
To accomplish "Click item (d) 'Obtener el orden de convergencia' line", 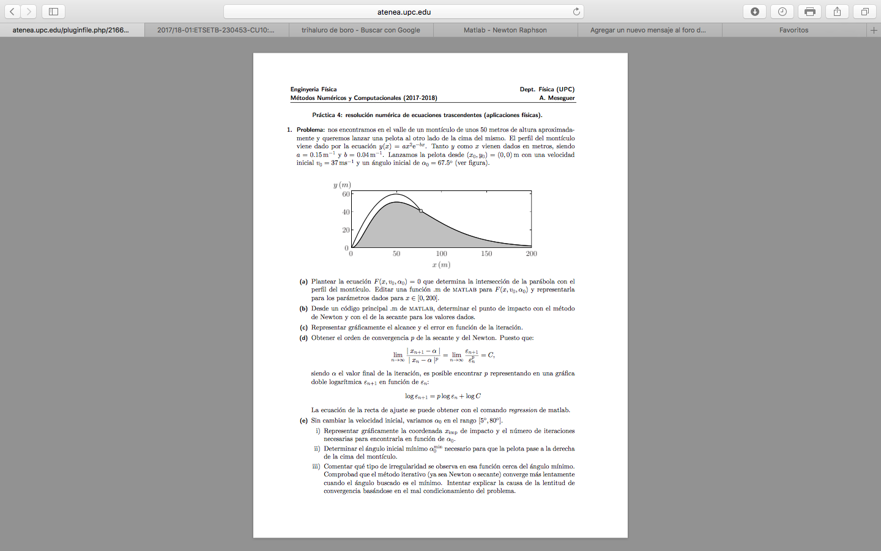I will coord(417,338).
